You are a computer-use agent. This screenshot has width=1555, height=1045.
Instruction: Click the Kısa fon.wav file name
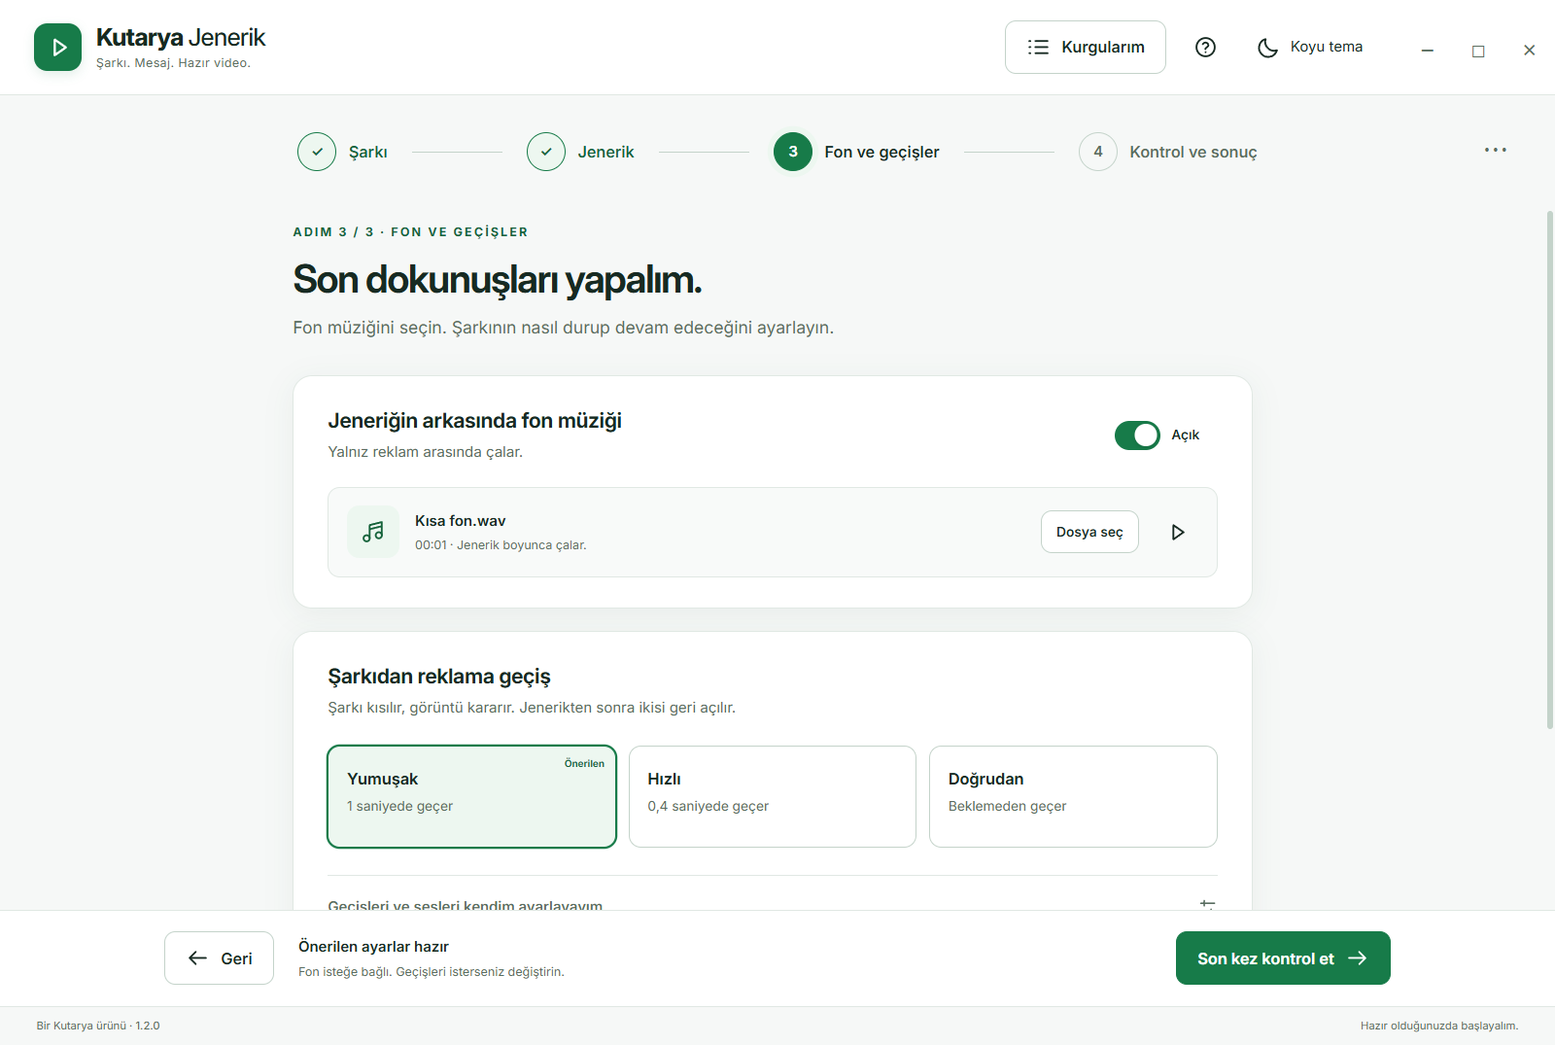461,521
